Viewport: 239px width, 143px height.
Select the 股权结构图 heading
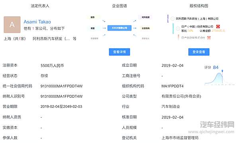tap(199, 6)
